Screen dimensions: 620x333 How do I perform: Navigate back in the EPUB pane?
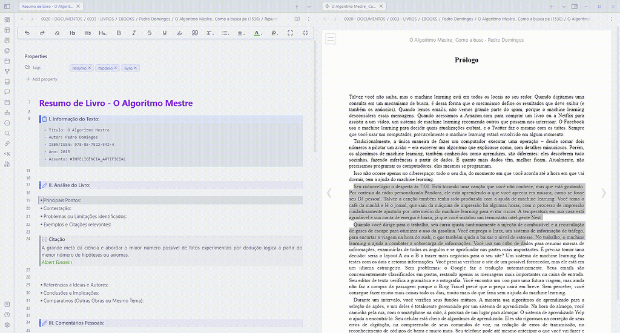pyautogui.click(x=325, y=19)
